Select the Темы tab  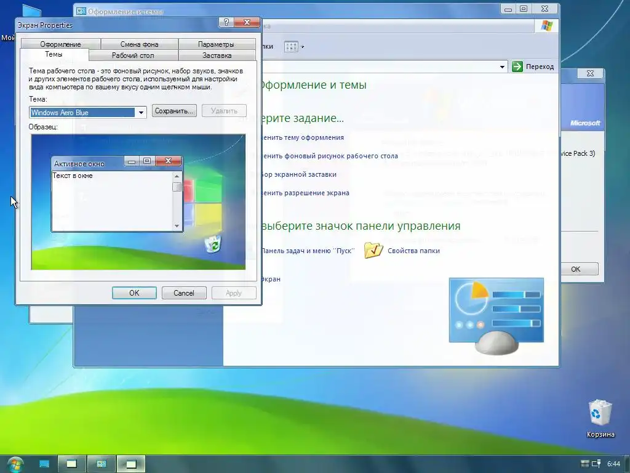click(x=54, y=54)
